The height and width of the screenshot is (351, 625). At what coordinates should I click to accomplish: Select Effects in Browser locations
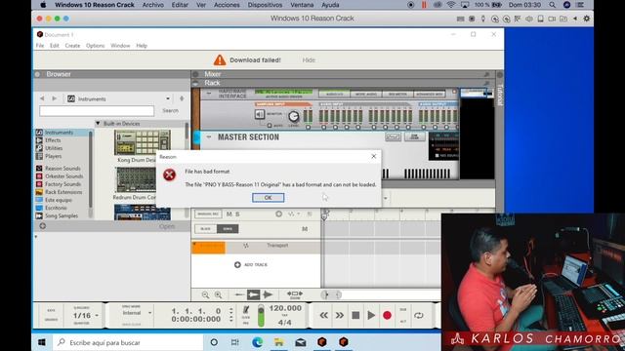pyautogui.click(x=53, y=140)
